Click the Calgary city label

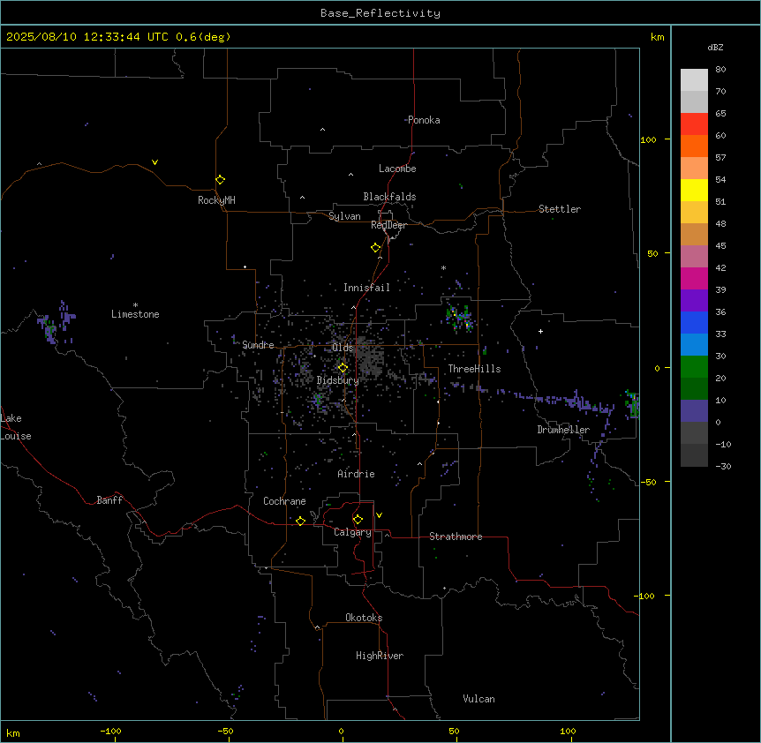352,532
